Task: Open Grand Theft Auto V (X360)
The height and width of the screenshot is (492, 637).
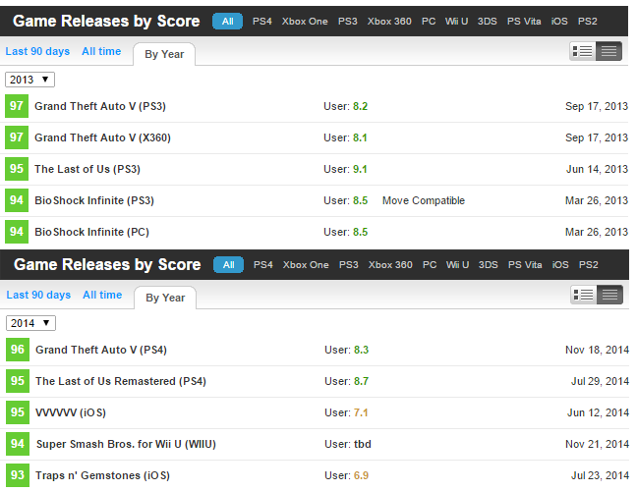Action: (102, 138)
